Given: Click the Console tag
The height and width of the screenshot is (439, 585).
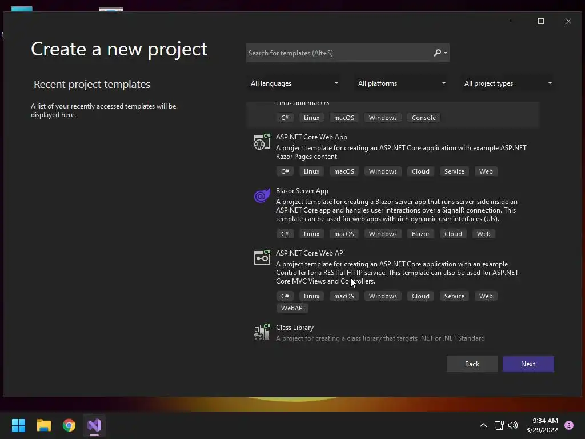Looking at the screenshot, I should click(x=423, y=118).
